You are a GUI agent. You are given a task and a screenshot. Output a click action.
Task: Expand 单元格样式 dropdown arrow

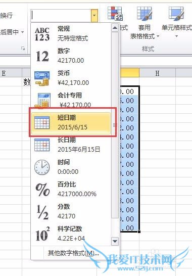point(176,36)
